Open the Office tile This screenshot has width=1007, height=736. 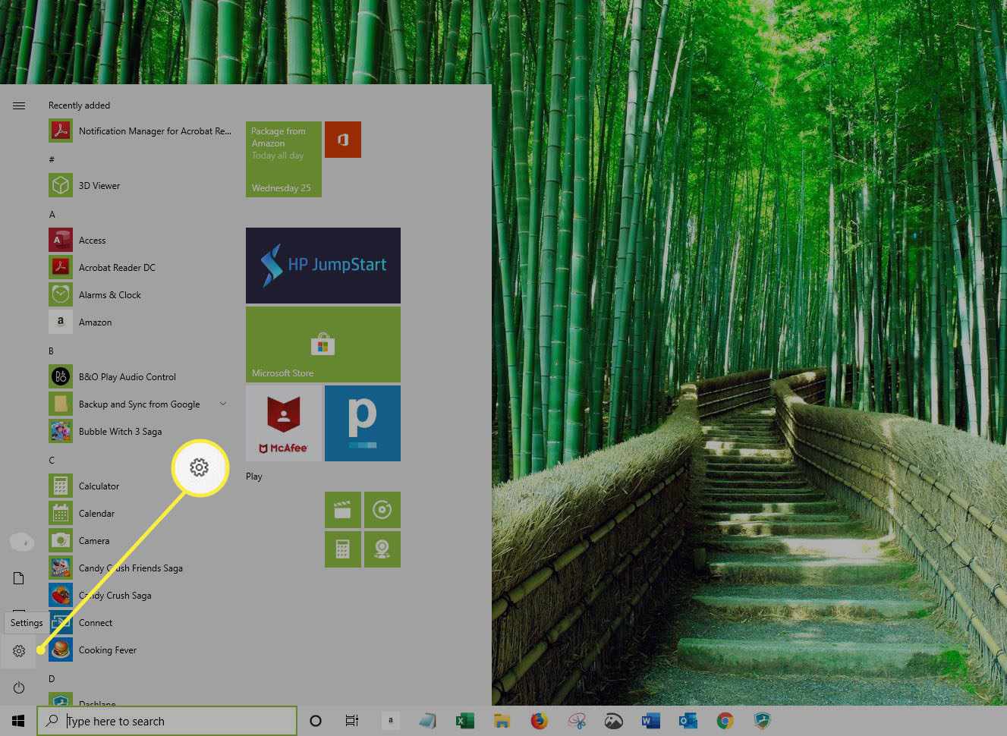343,140
